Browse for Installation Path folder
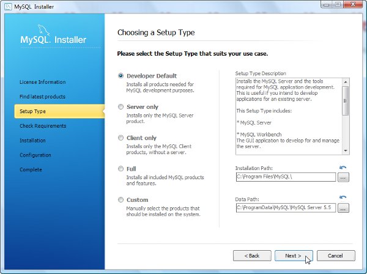 [x=343, y=177]
